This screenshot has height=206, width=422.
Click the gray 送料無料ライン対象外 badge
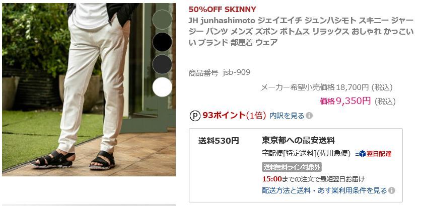click(292, 167)
